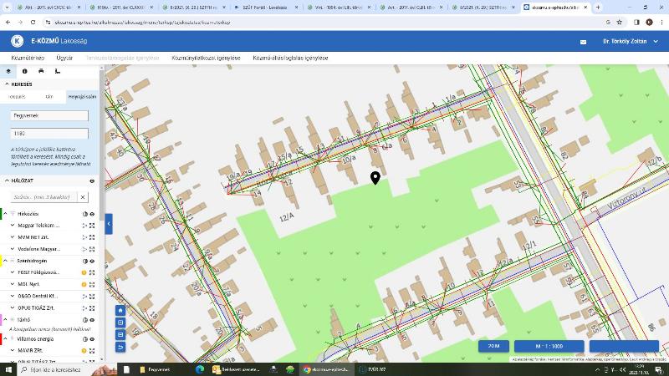Click the yellow Szénhidrogén color swatch
Screen dimensions: 669x376
(2, 261)
